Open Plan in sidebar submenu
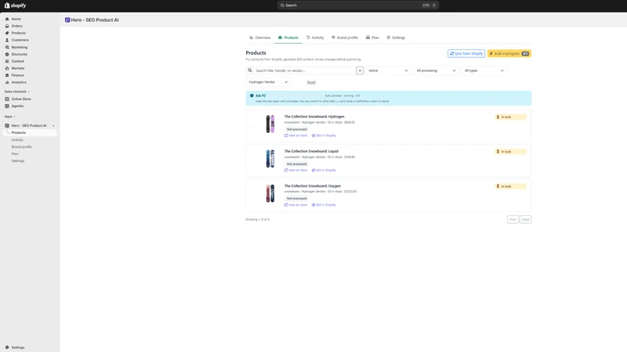627x352 pixels. [15, 154]
